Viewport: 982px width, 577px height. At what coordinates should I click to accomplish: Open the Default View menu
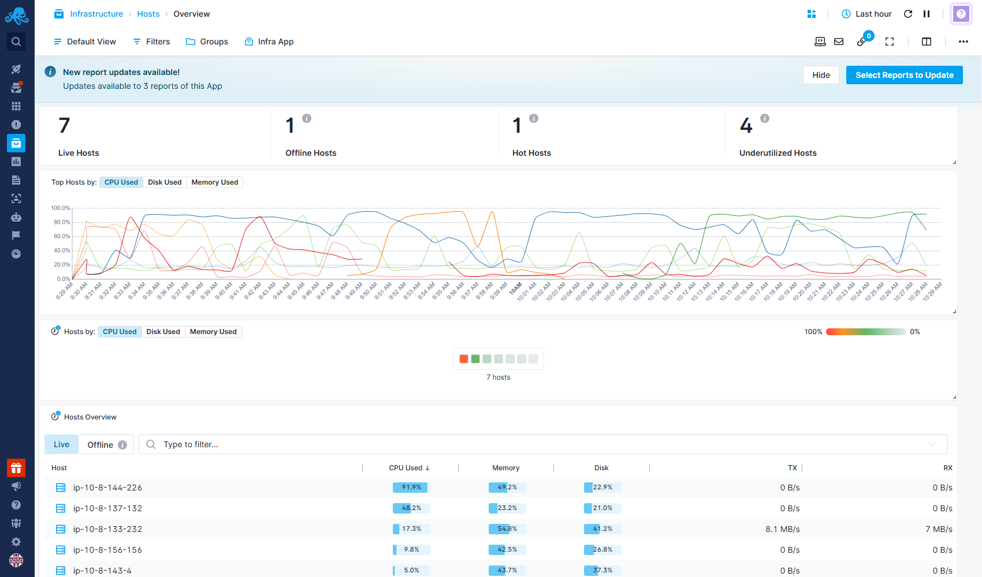click(85, 42)
